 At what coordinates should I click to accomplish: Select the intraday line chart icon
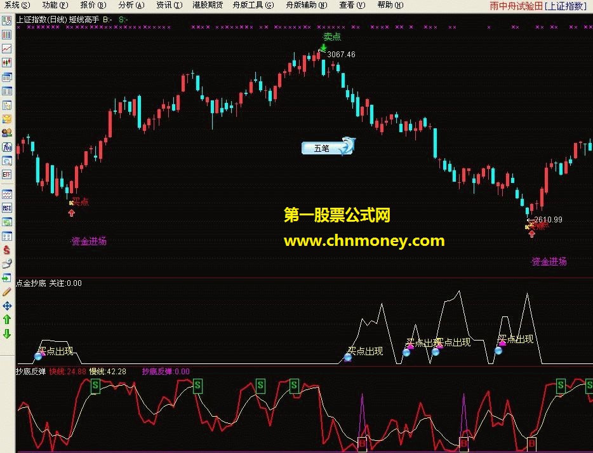[x=6, y=48]
